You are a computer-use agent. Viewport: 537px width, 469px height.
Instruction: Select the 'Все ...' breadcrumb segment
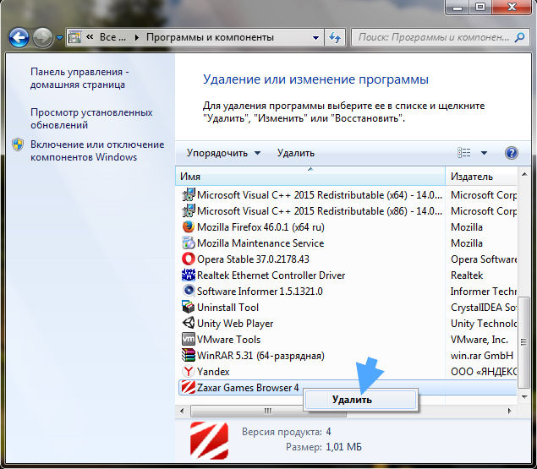coord(112,37)
